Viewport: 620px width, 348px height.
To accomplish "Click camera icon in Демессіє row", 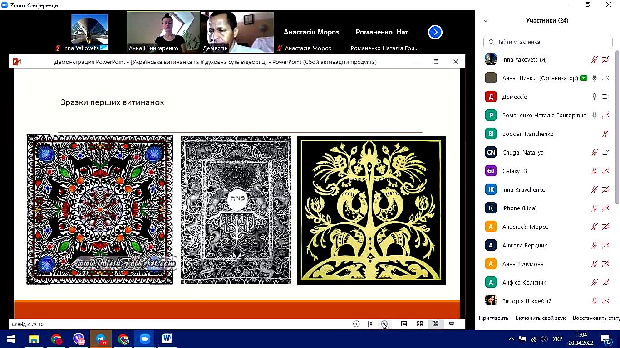I will point(605,97).
